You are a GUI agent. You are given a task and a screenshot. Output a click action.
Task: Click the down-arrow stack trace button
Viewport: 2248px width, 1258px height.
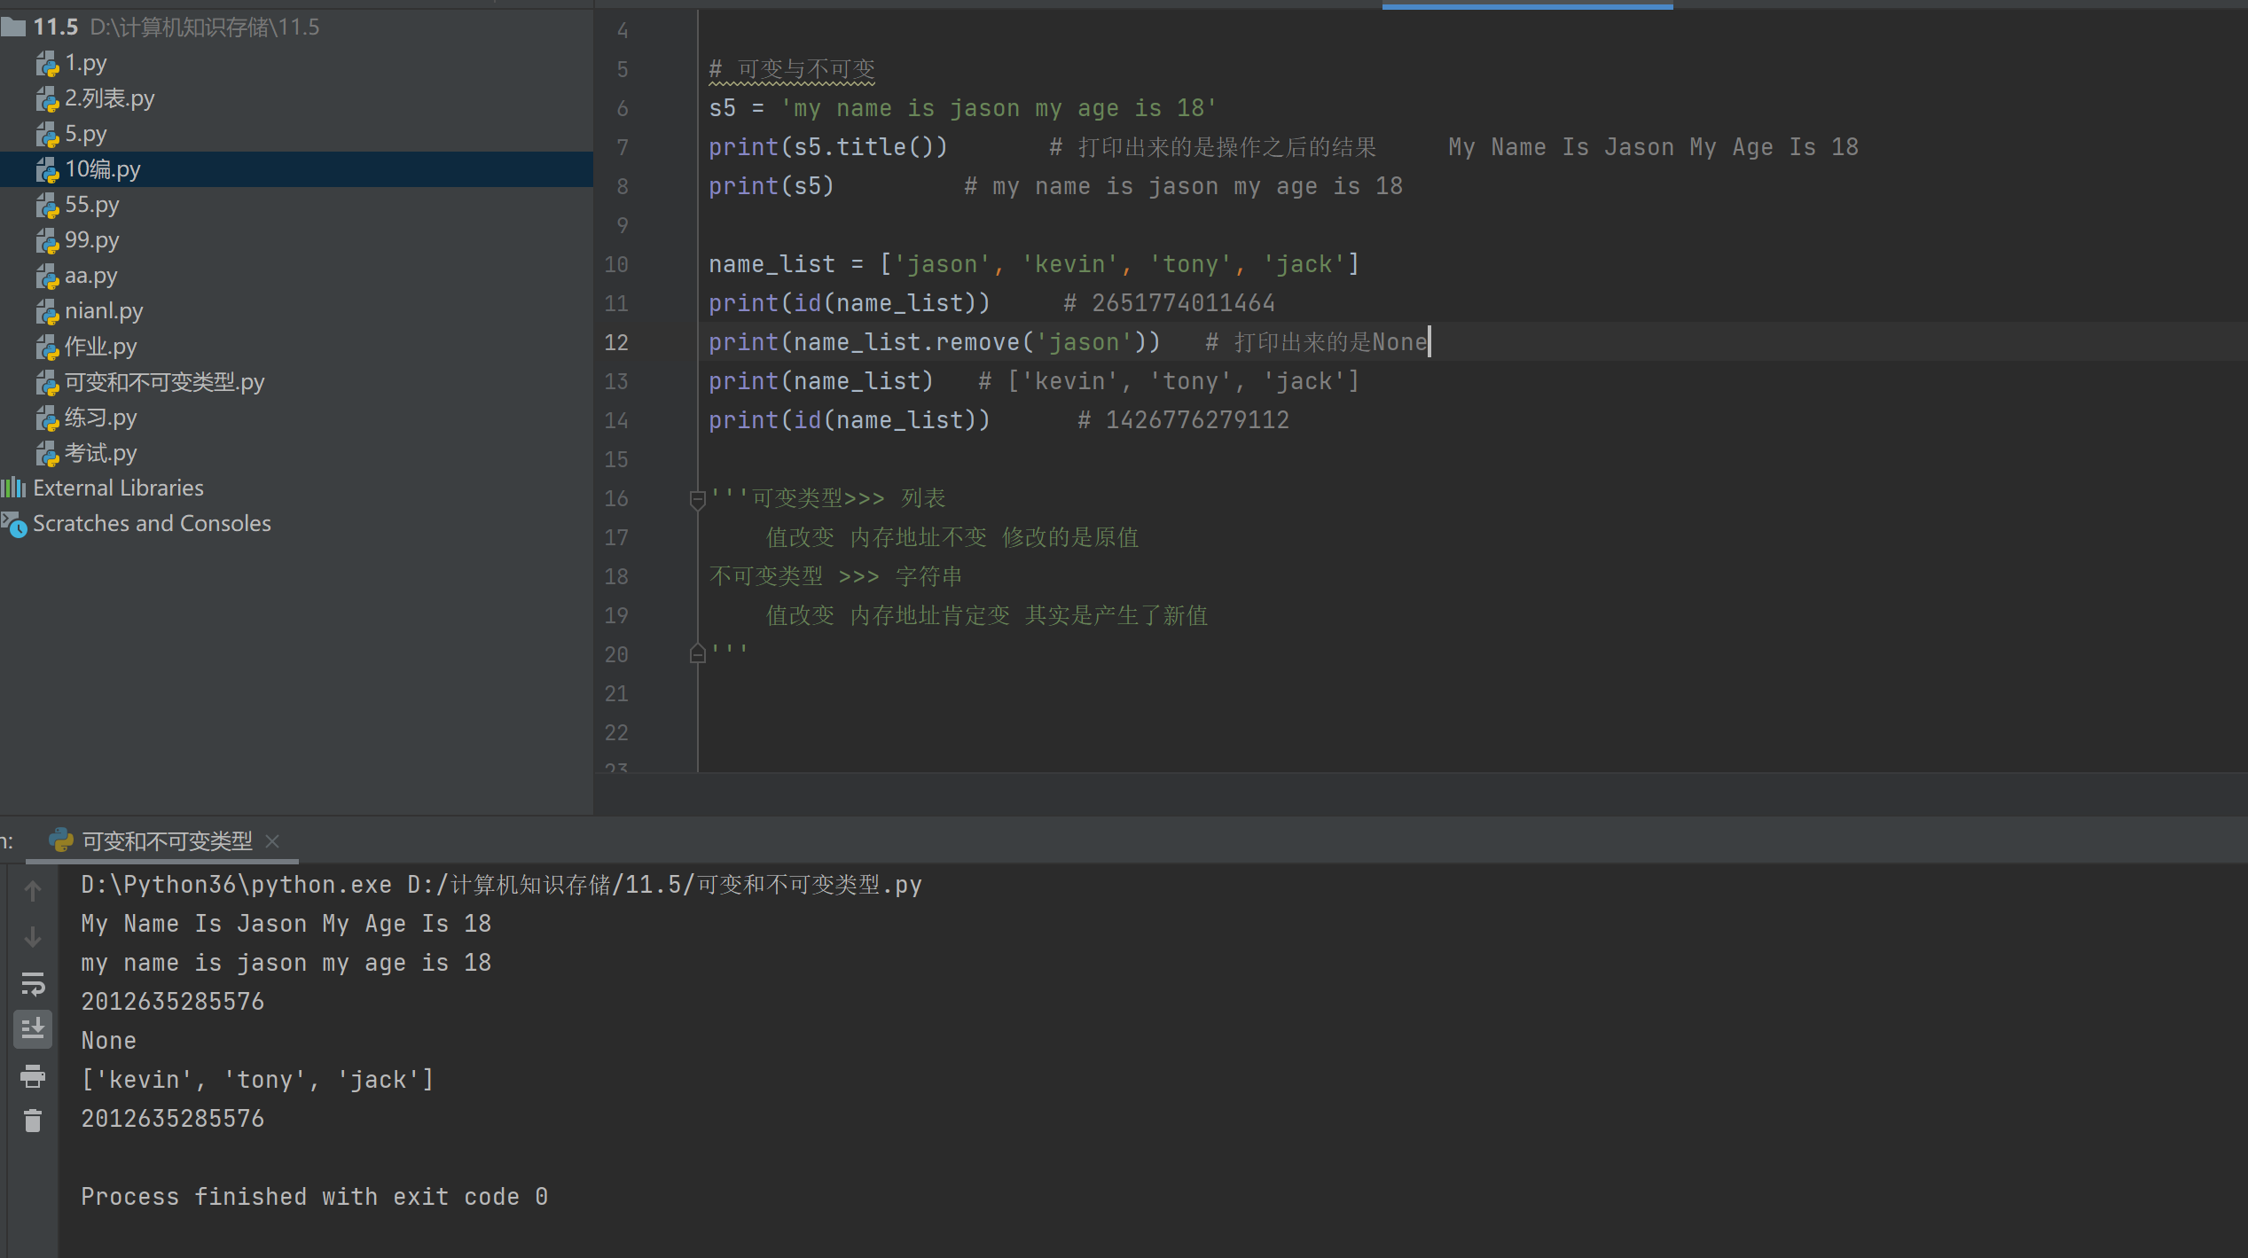pyautogui.click(x=33, y=937)
